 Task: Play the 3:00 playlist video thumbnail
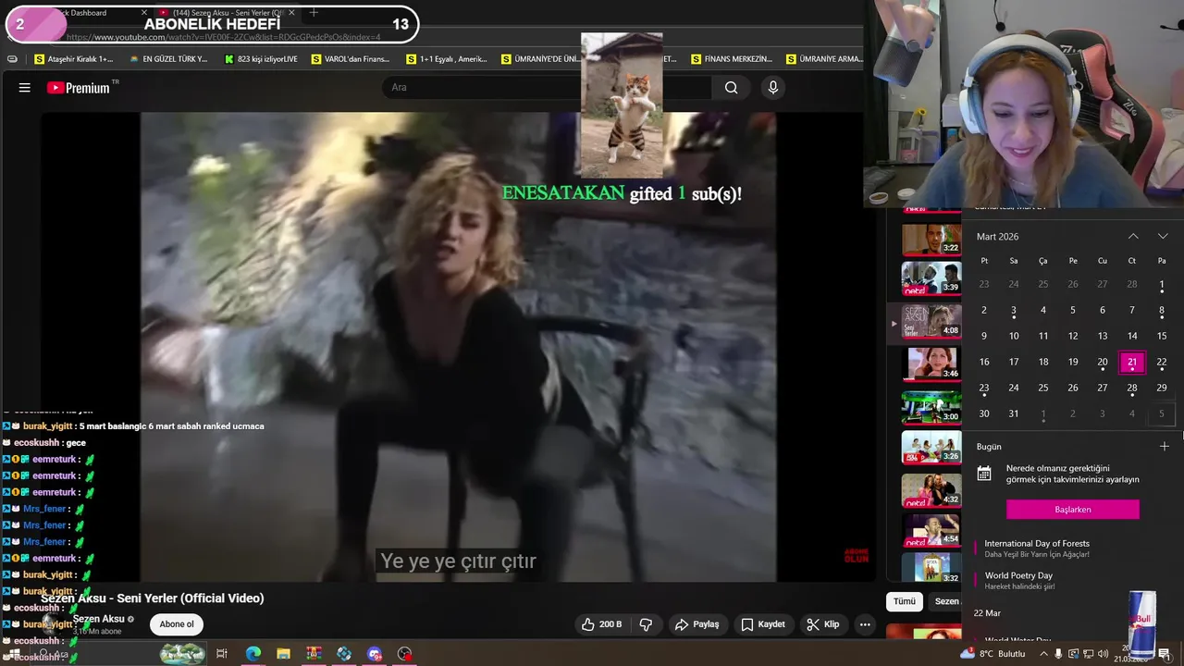pos(931,407)
